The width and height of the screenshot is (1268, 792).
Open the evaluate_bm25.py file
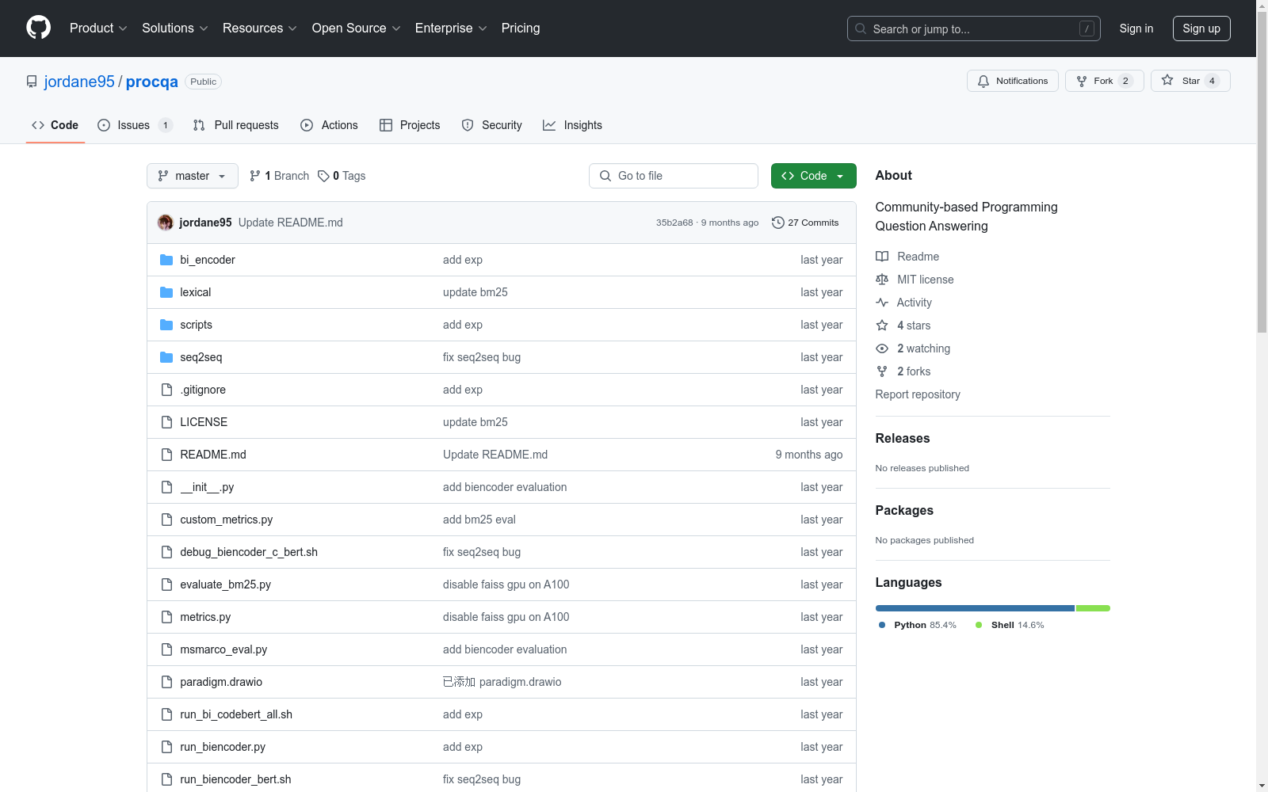(225, 584)
